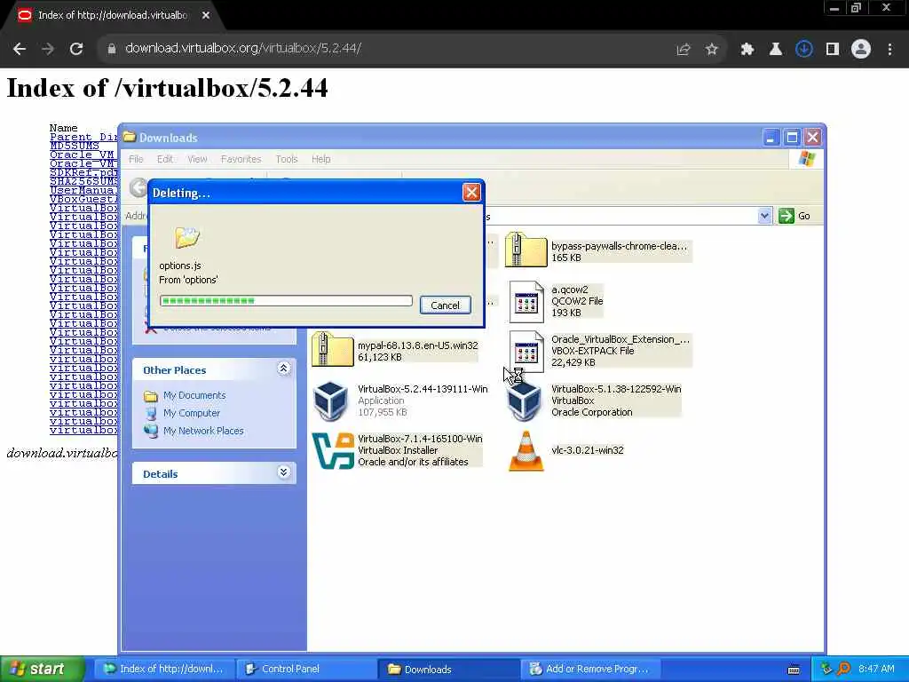Click the deletion progress bar
Image resolution: width=909 pixels, height=682 pixels.
click(x=286, y=300)
